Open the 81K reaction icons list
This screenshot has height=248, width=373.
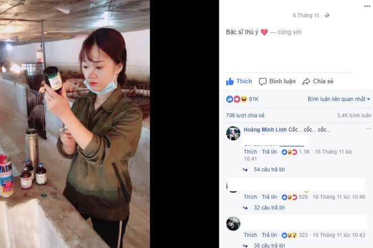coord(236,99)
